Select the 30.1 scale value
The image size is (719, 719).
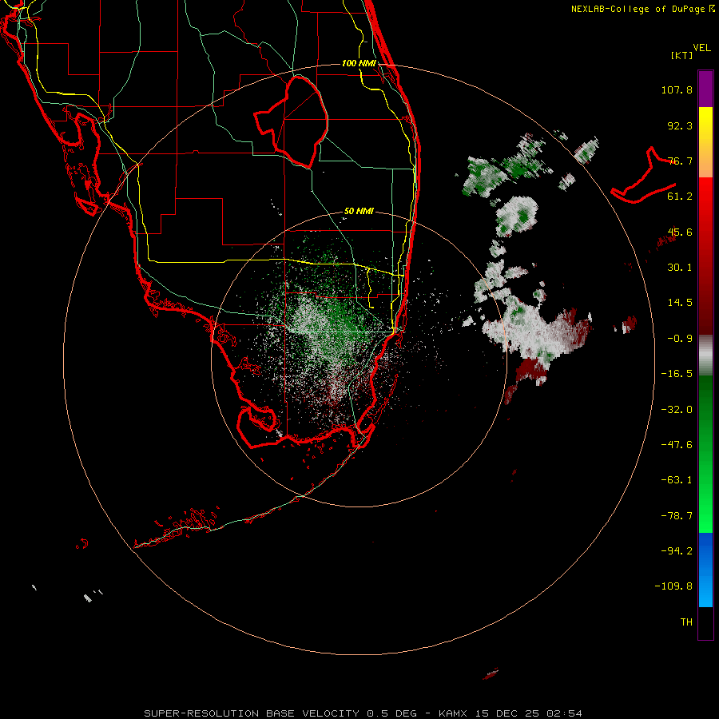680,268
